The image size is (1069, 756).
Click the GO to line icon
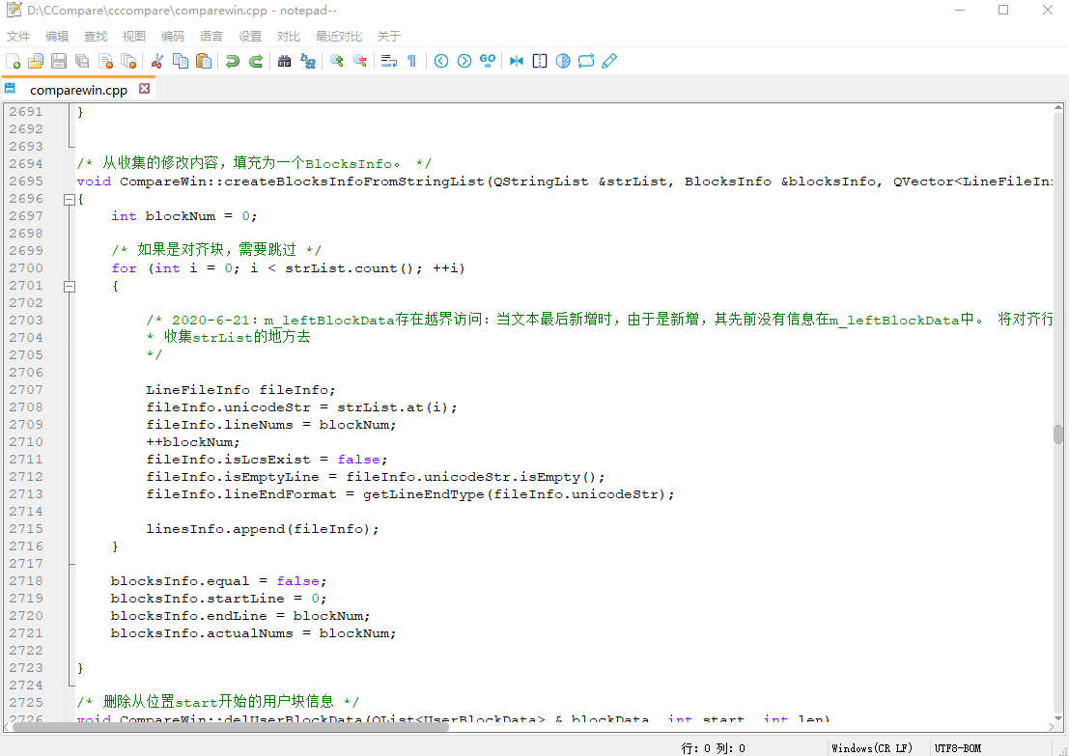[488, 62]
